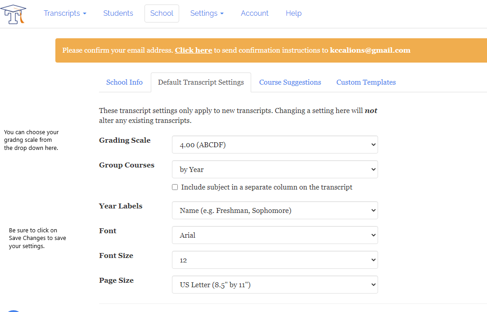Open the Grading Scale dropdown
487x312 pixels.
tap(275, 145)
